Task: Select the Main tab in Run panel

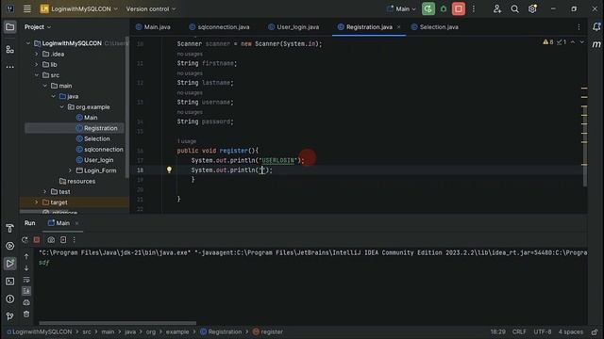Action: coord(59,223)
